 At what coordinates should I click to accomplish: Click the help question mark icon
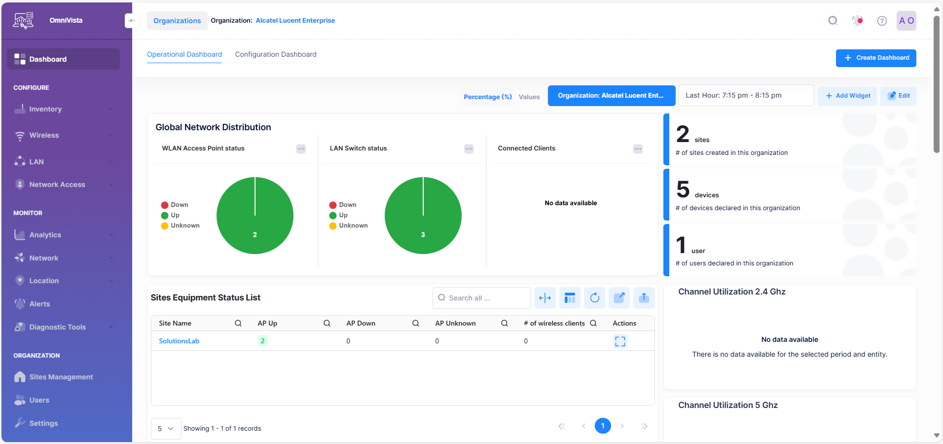[882, 21]
